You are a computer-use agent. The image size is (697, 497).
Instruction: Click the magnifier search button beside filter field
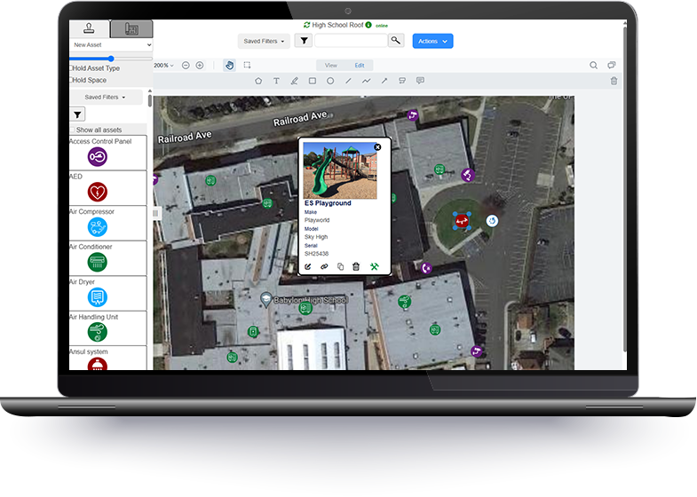[396, 41]
